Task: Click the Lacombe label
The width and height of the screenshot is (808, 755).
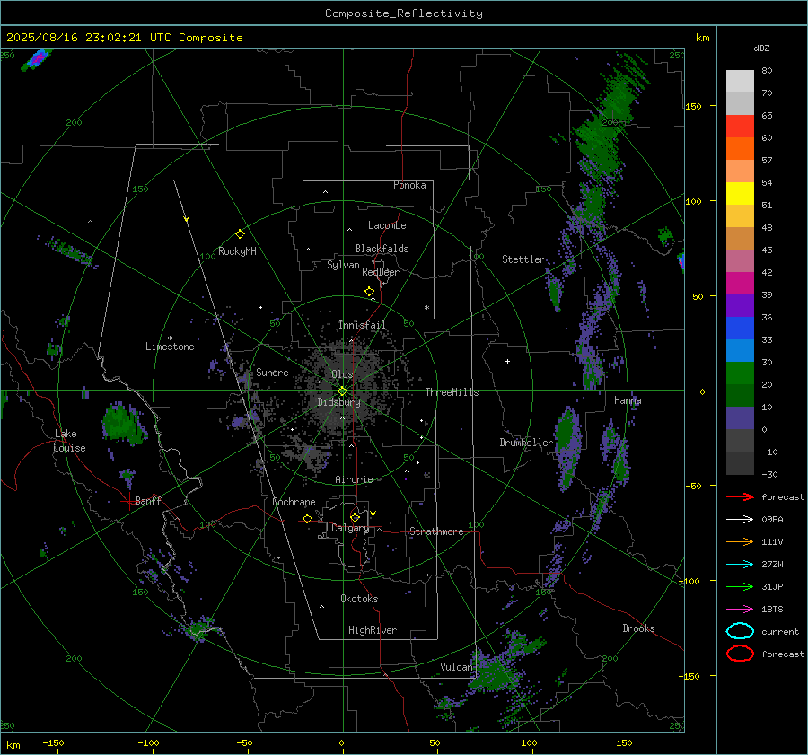Action: click(x=387, y=225)
